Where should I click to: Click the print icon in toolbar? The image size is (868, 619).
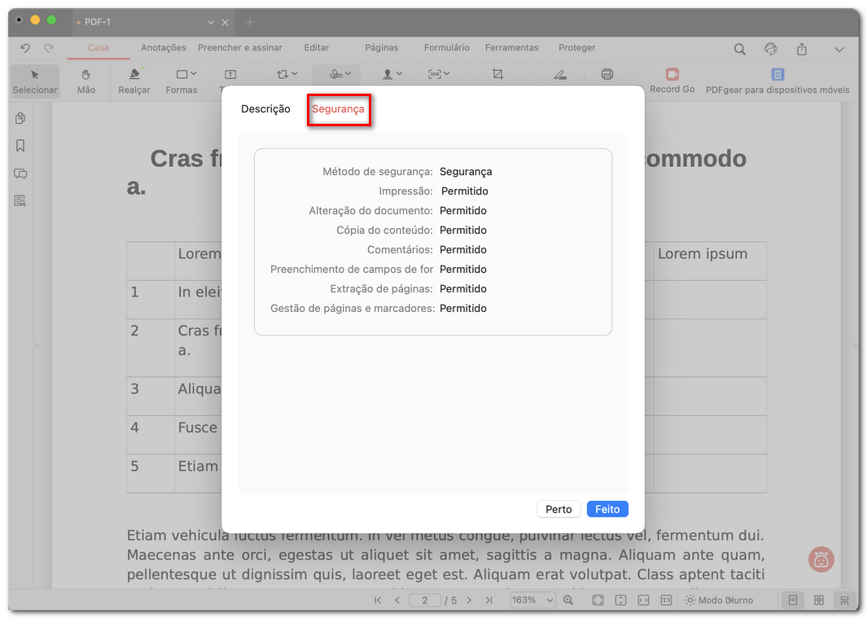tap(607, 73)
